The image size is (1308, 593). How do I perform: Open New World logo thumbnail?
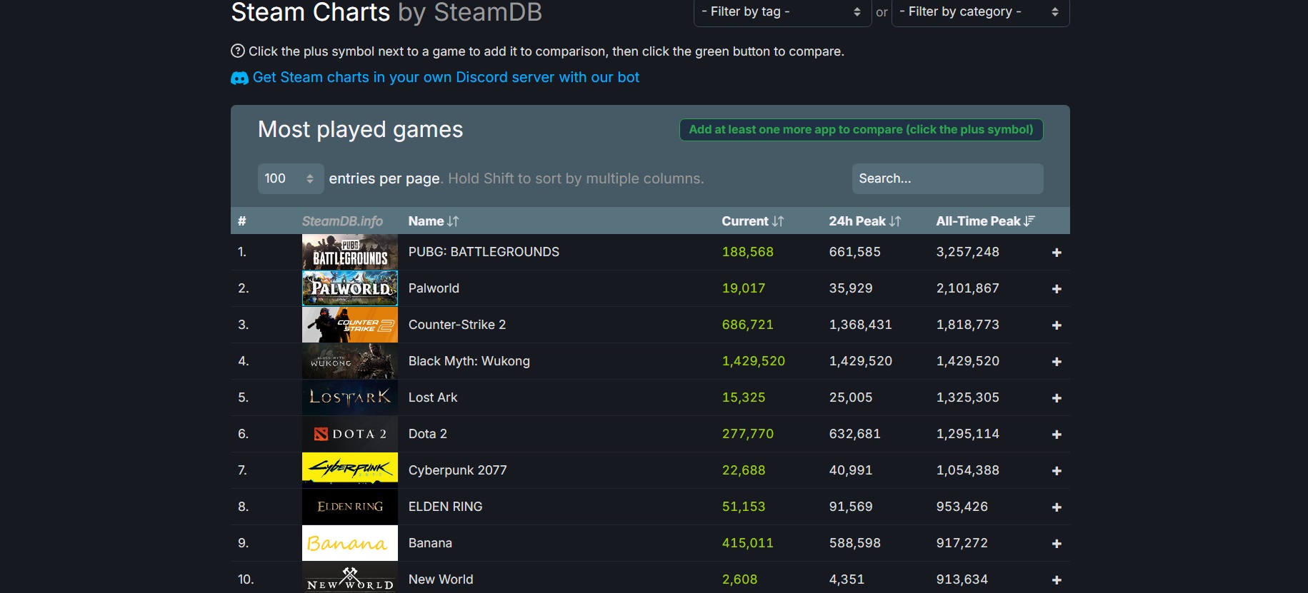click(350, 577)
